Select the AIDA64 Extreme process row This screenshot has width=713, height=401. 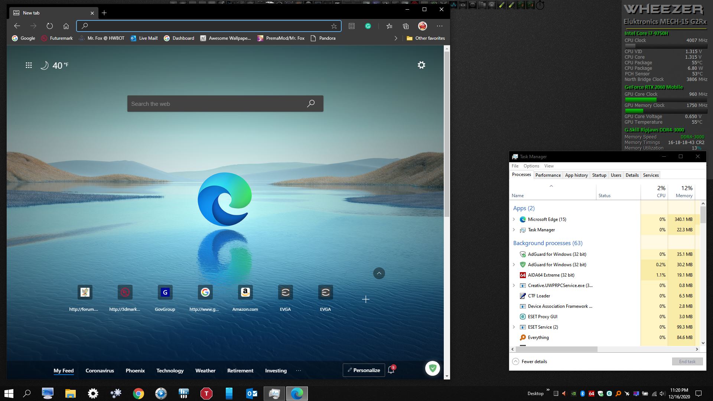pyautogui.click(x=605, y=275)
